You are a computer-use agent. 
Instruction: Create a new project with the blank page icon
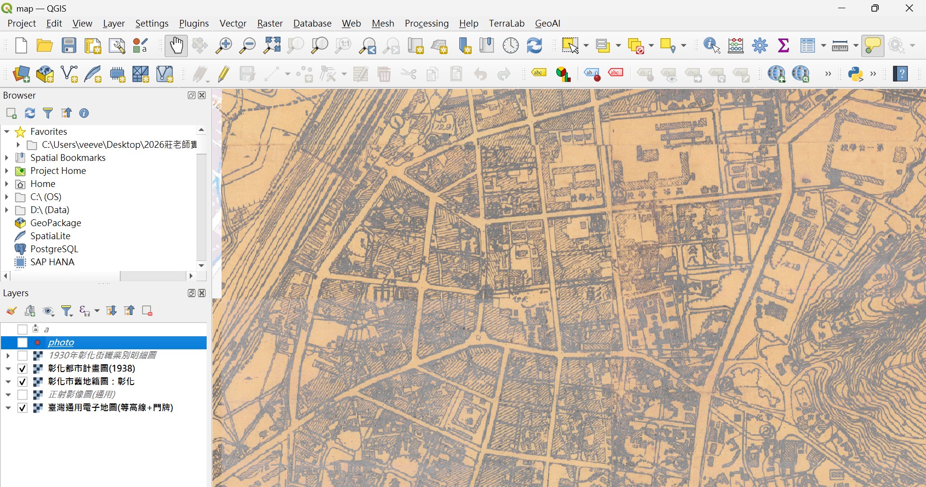[x=21, y=45]
